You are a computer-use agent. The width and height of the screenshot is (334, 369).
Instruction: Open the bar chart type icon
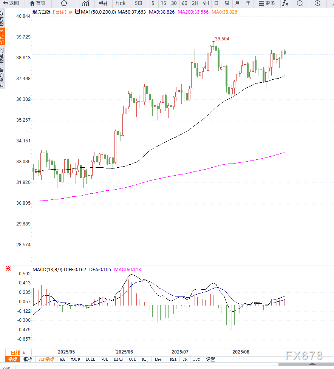[85, 3]
